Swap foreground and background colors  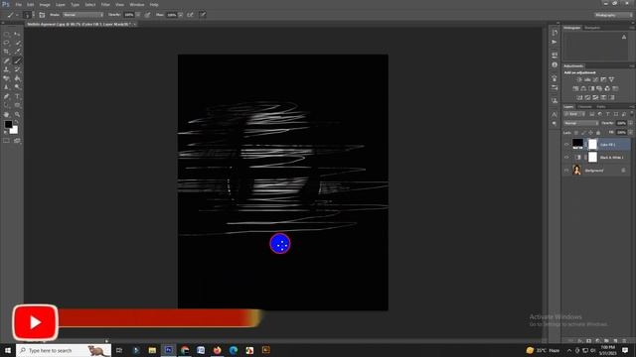click(x=17, y=122)
